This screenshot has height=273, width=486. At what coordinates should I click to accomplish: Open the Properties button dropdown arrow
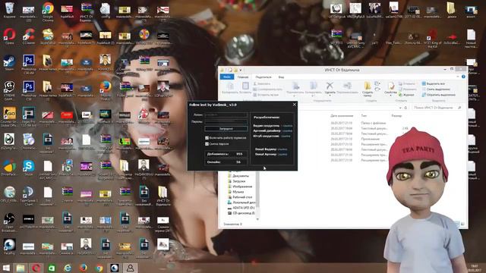pyautogui.click(x=390, y=96)
